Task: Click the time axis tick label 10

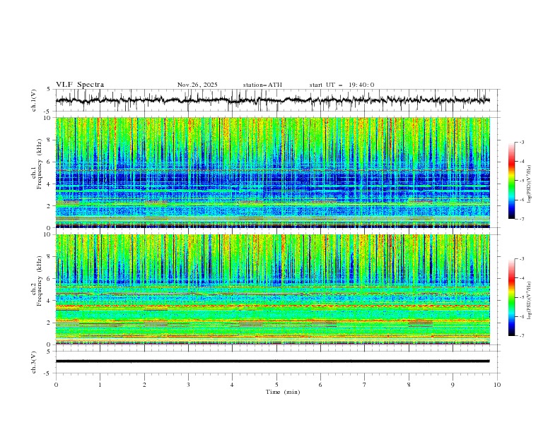Action: tap(497, 385)
